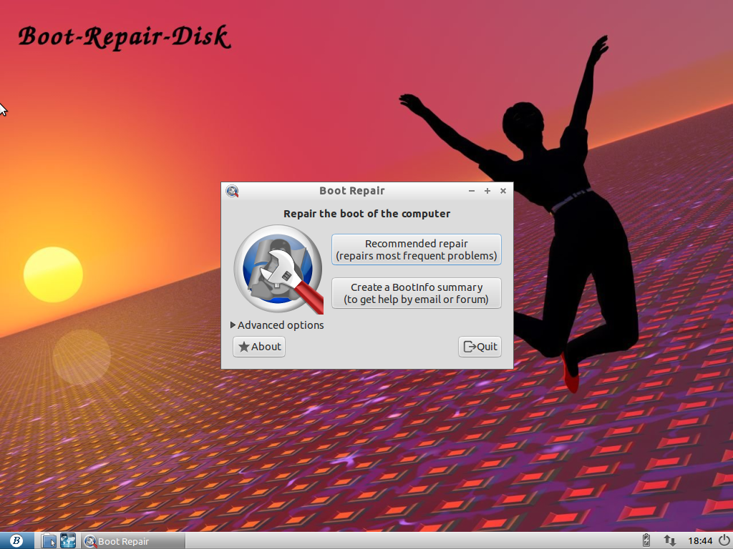Open the web browser globe icon

[x=68, y=540]
